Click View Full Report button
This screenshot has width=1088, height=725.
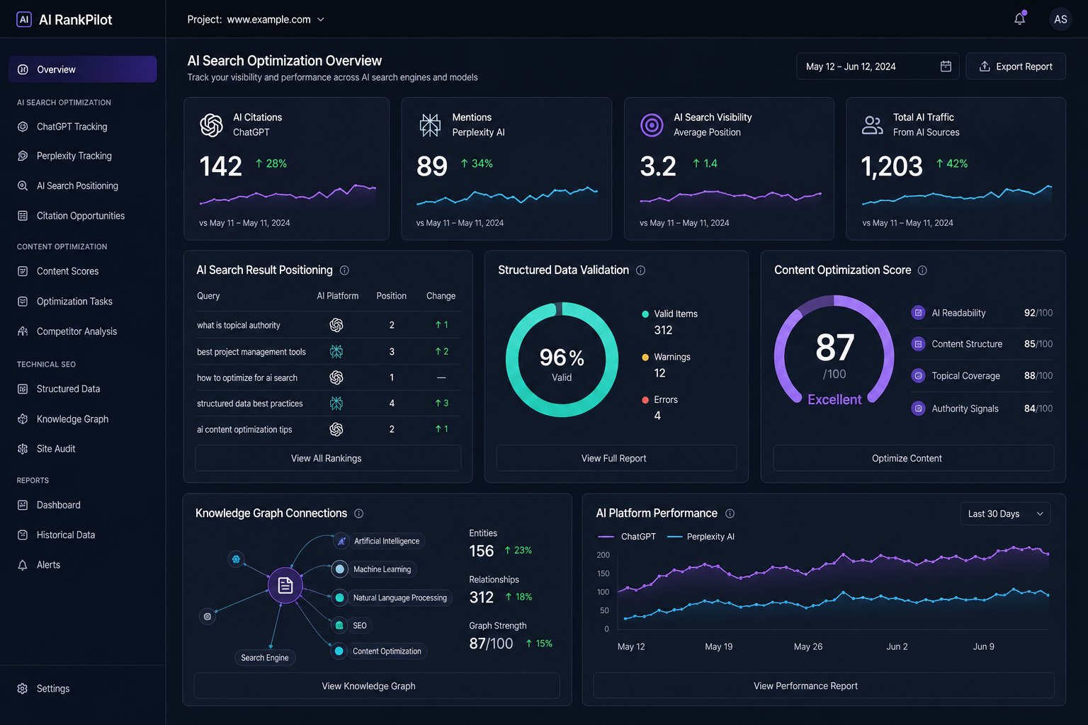coord(616,458)
